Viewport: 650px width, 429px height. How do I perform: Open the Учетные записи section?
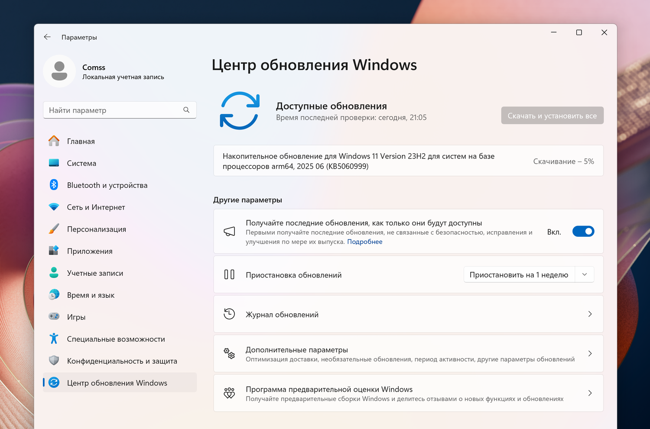tap(120, 273)
